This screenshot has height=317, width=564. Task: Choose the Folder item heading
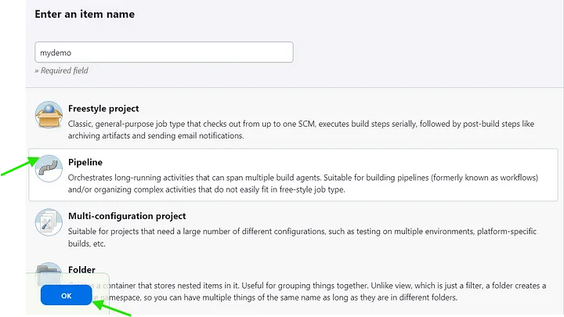click(x=81, y=269)
